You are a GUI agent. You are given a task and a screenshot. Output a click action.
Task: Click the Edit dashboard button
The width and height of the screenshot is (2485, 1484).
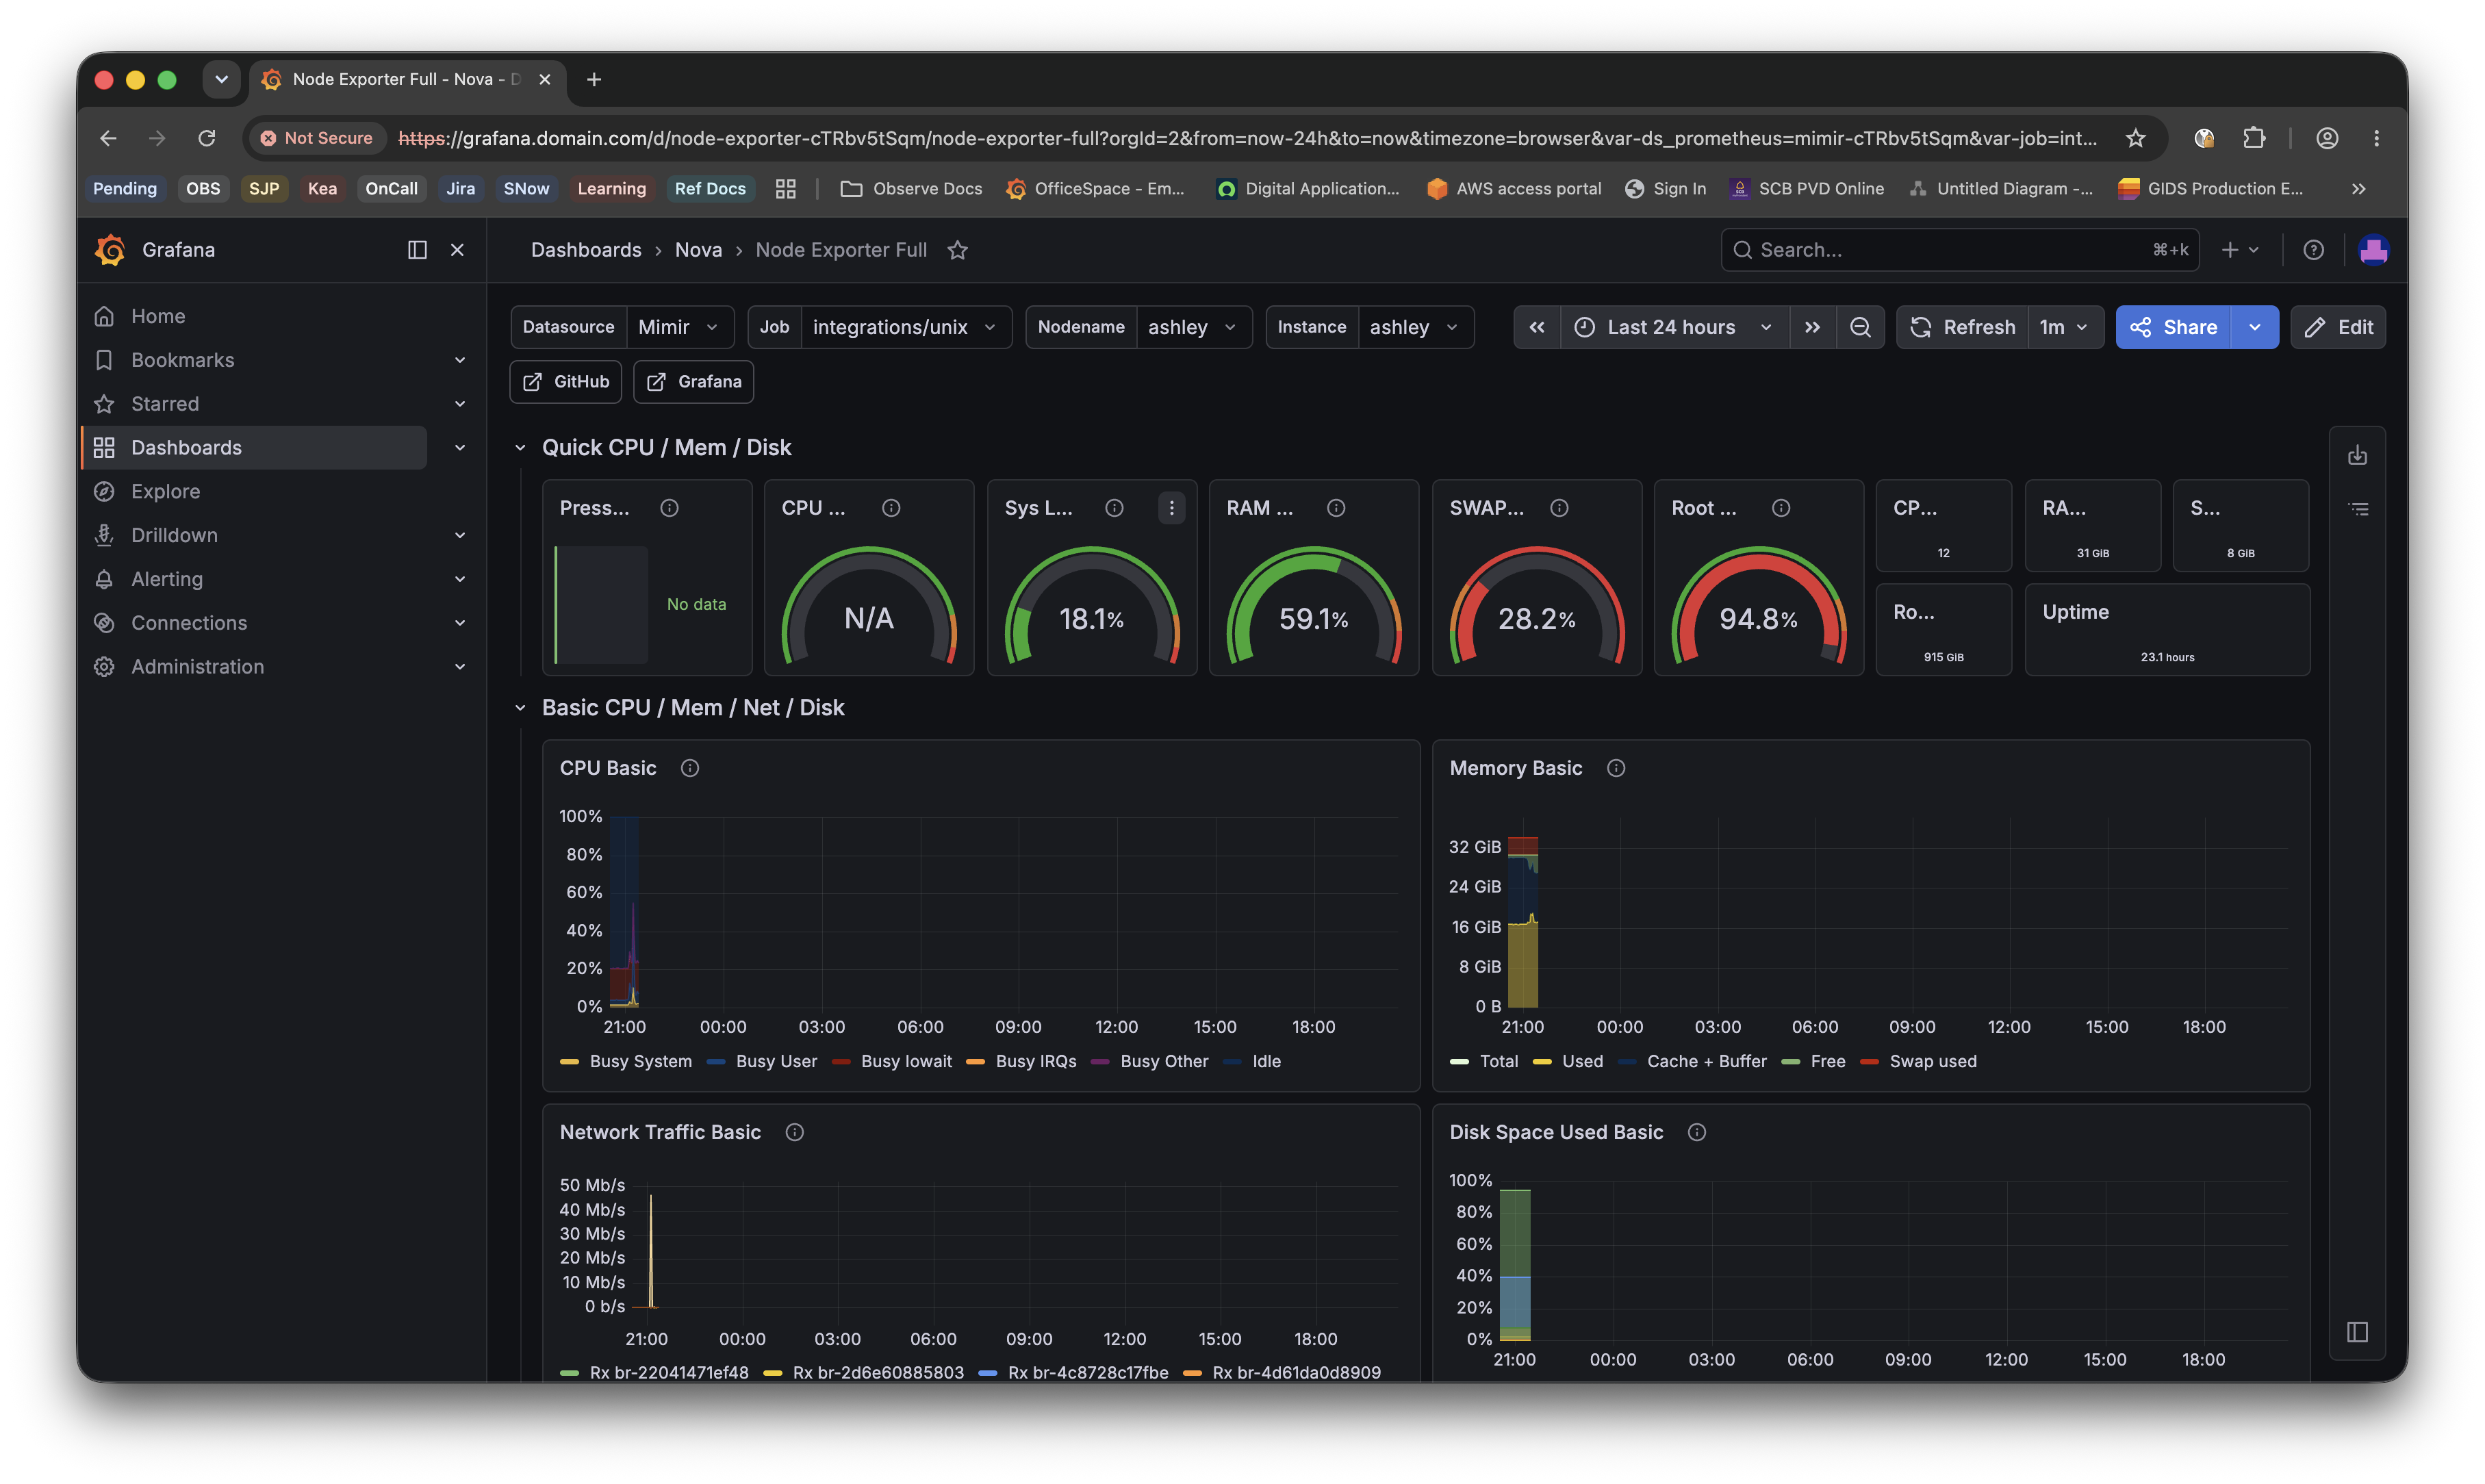click(x=2337, y=327)
